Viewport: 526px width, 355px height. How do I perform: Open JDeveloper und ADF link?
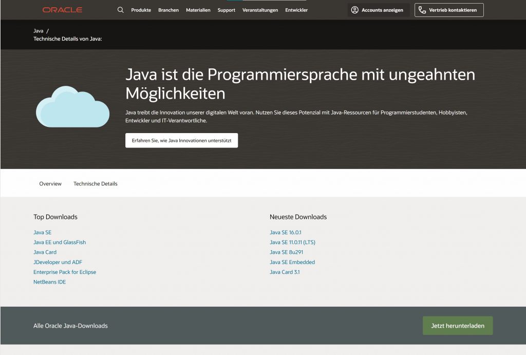point(58,262)
